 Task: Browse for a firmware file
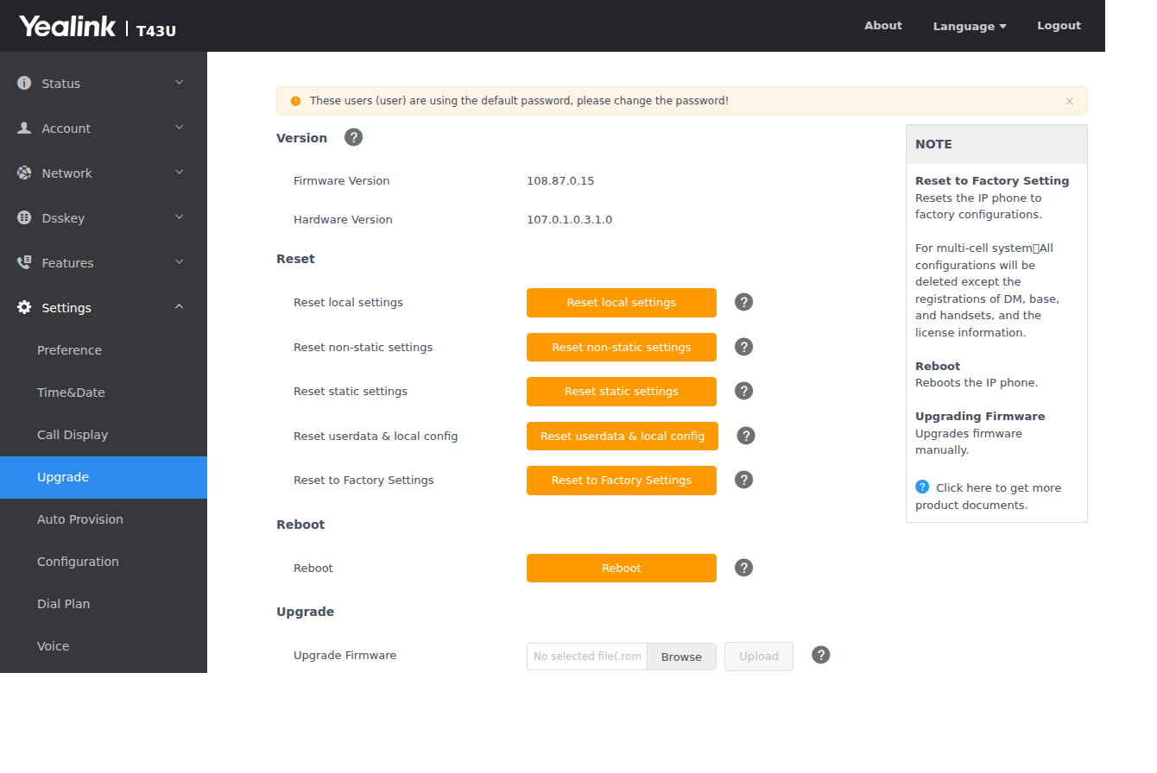point(681,657)
